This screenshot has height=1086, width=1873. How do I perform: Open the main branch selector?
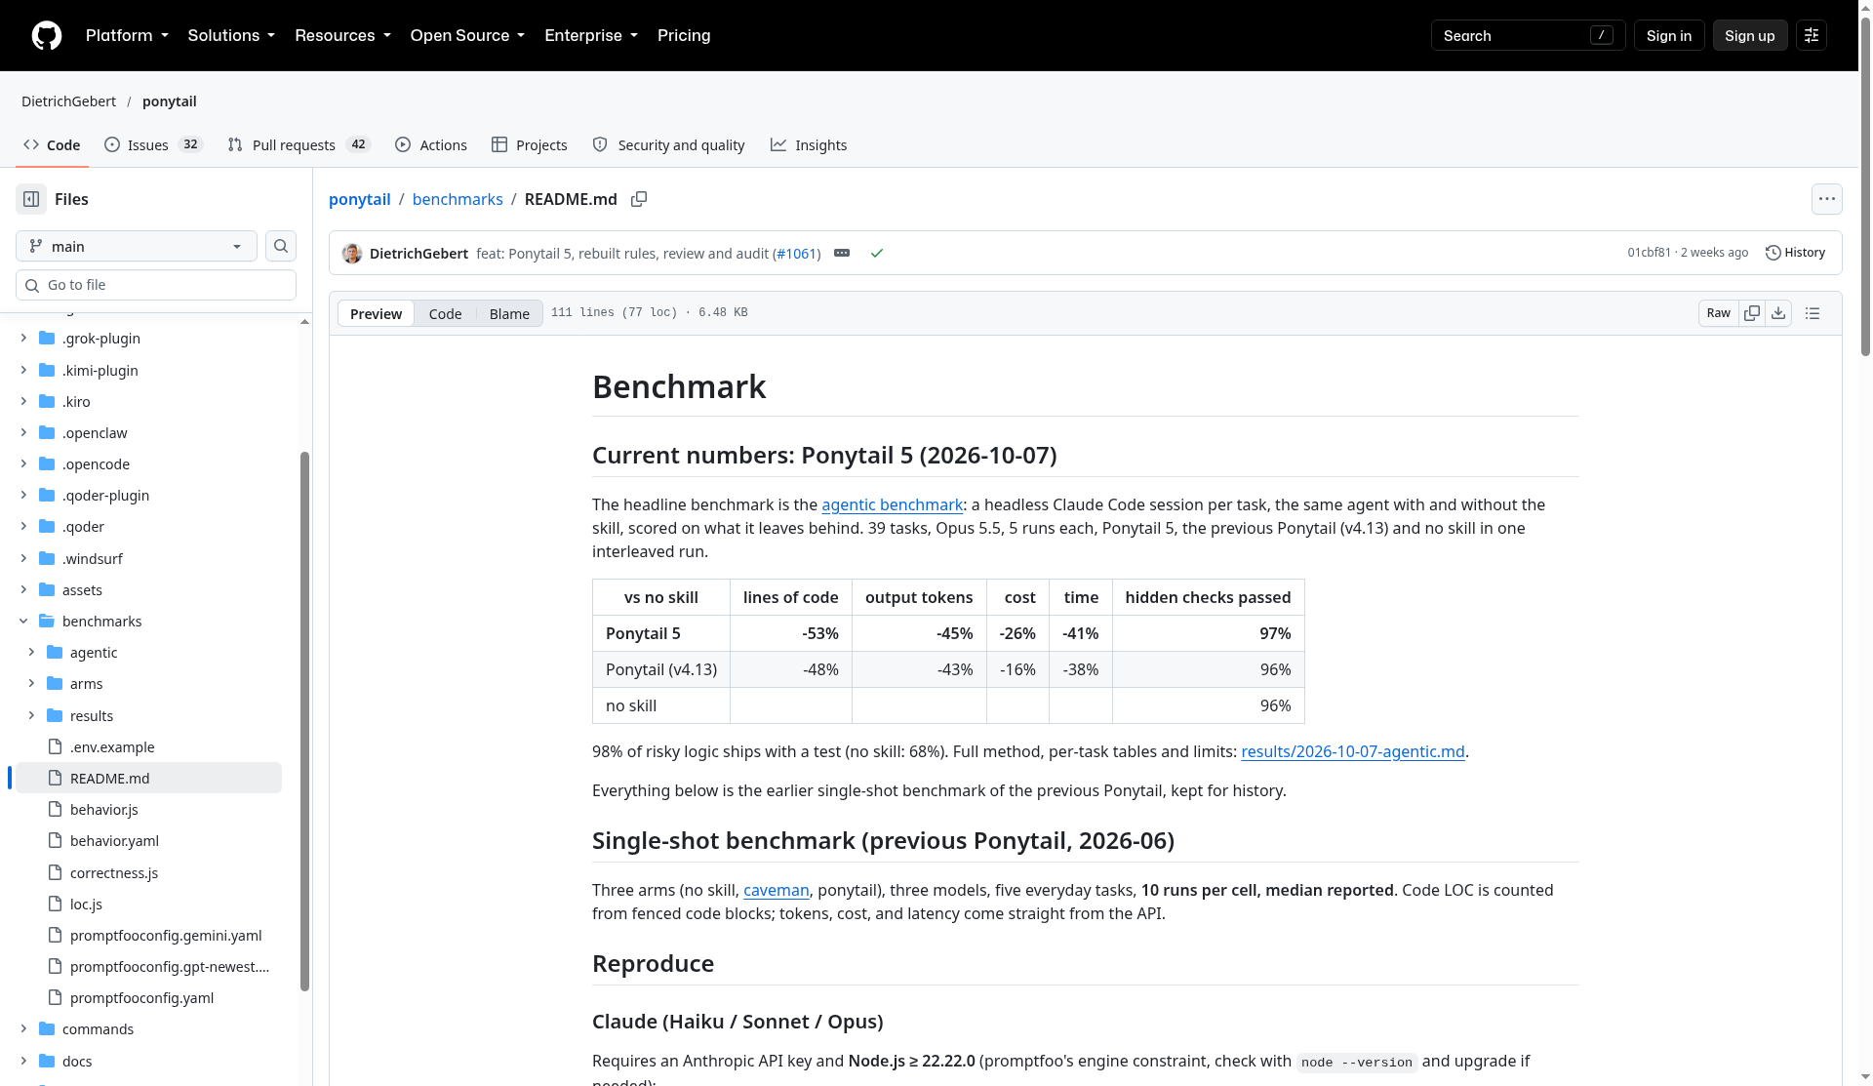pyautogui.click(x=137, y=246)
